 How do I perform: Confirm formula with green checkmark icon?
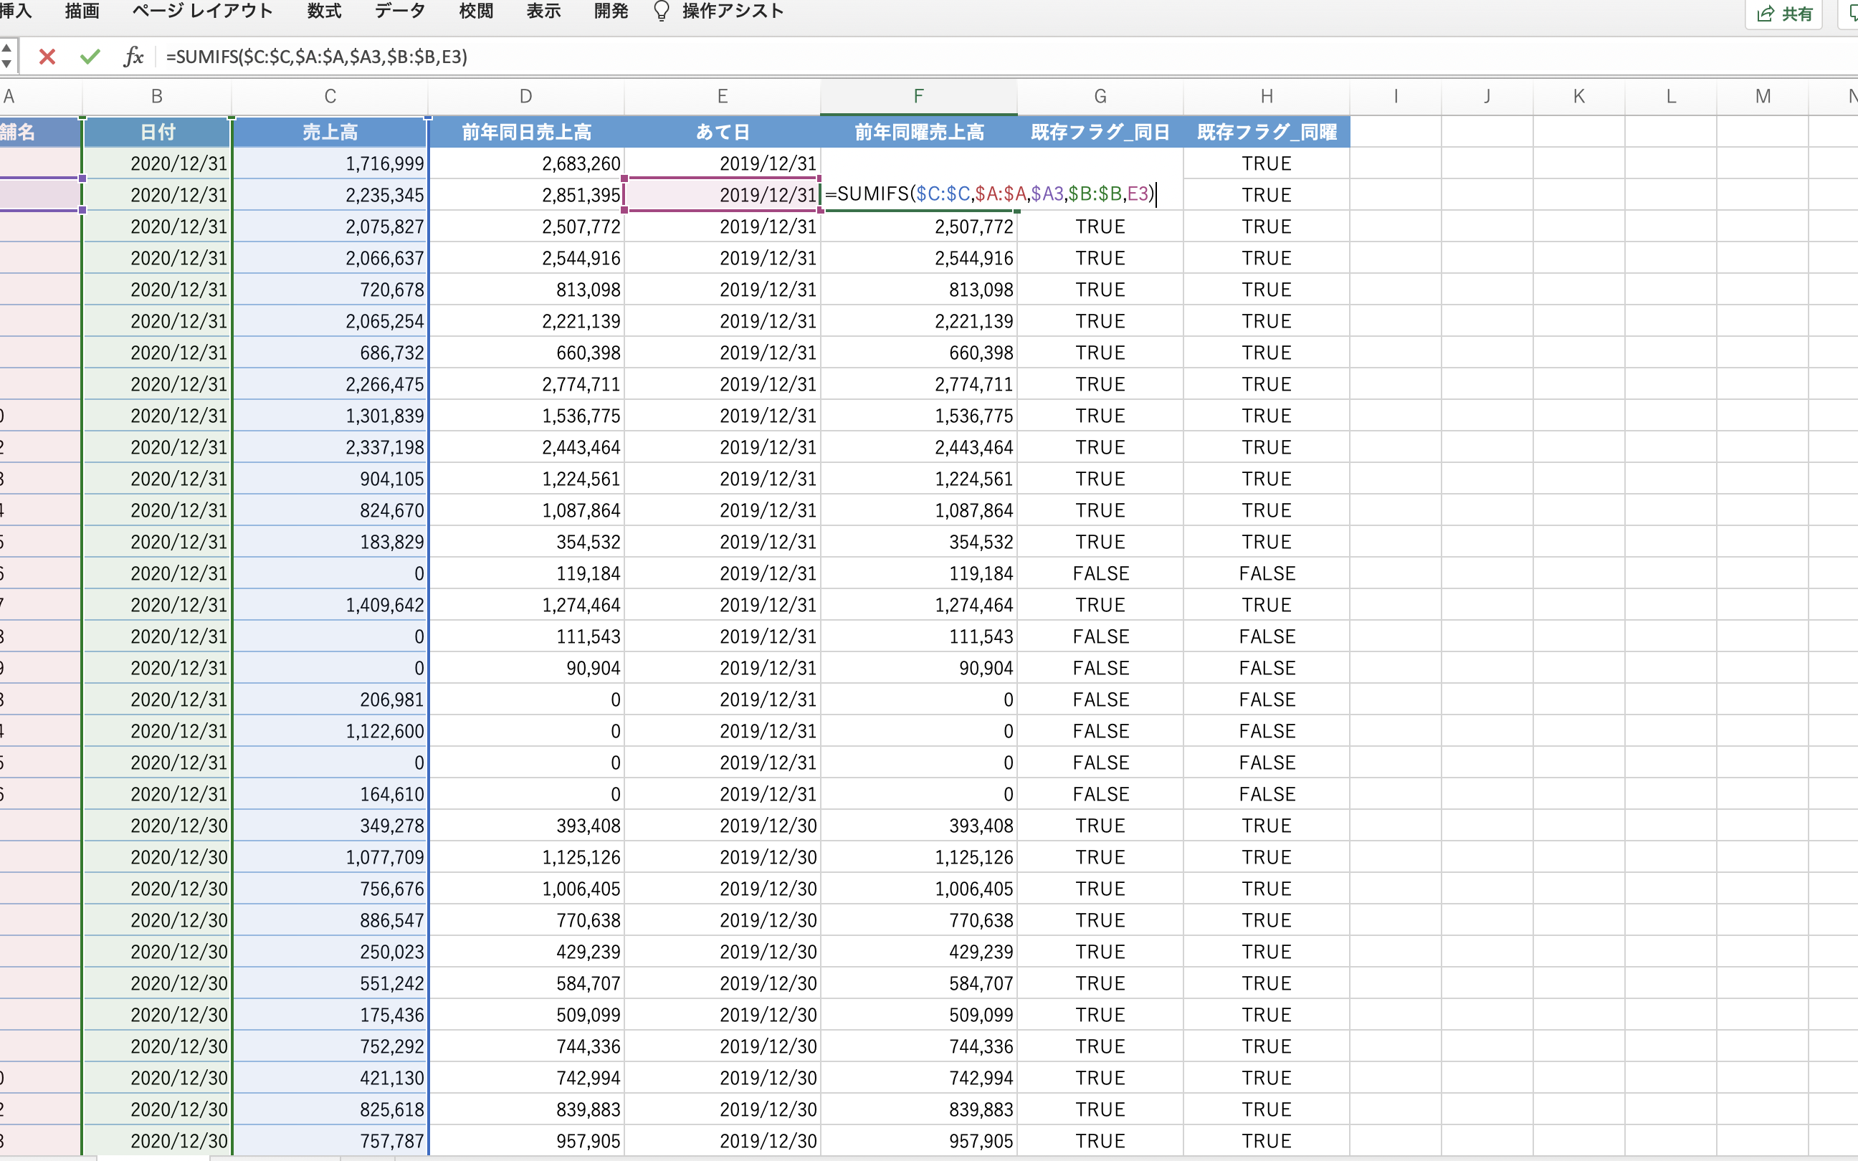click(x=90, y=57)
